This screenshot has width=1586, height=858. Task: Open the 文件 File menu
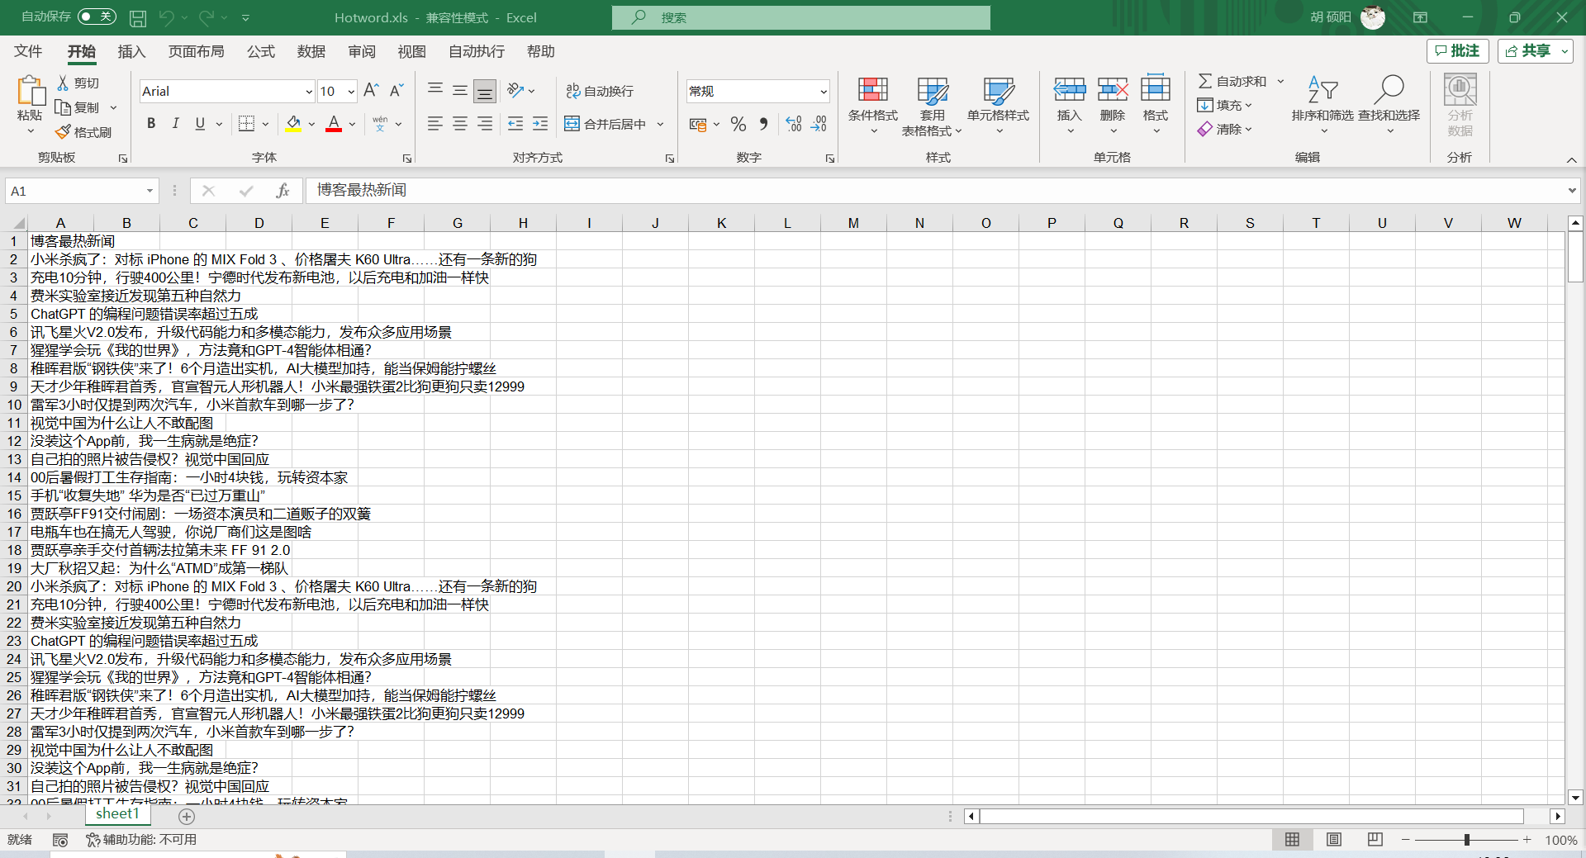tap(28, 51)
